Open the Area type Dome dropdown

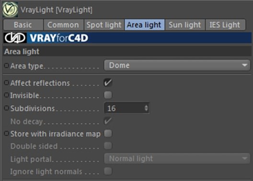(177, 65)
